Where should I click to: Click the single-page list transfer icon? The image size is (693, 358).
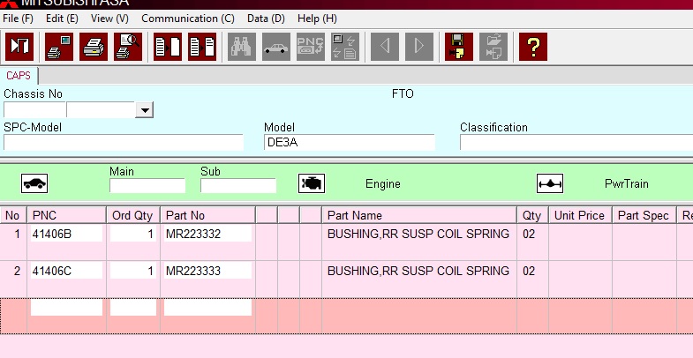[168, 47]
